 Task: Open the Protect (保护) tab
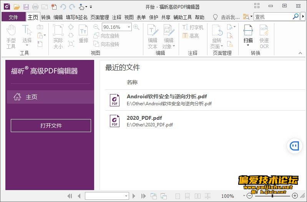click(154, 17)
